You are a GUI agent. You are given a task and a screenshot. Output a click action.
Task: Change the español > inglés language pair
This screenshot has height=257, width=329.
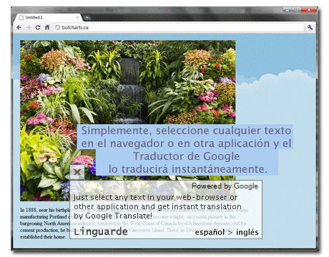coord(227,232)
